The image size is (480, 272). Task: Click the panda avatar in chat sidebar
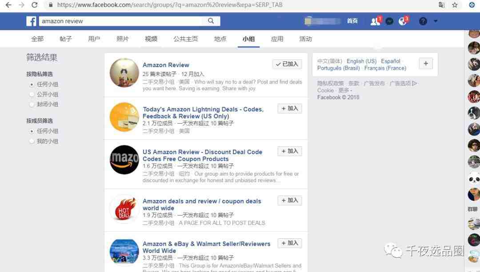click(474, 178)
